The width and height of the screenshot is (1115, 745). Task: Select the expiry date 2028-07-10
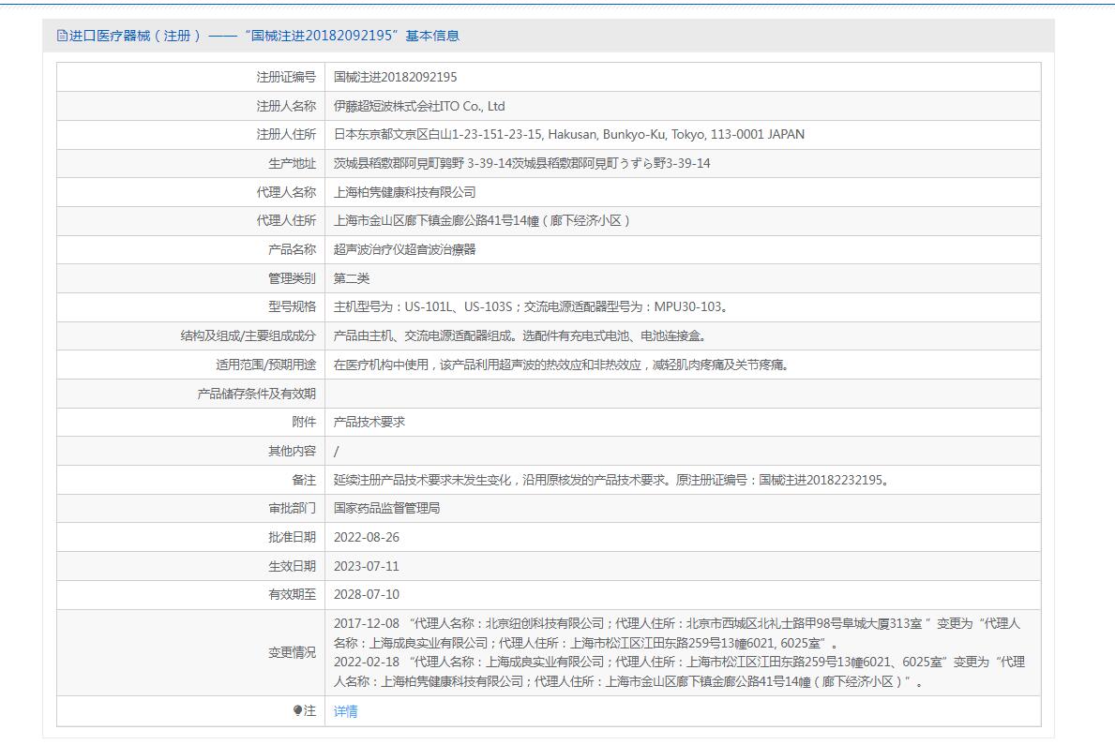[367, 595]
